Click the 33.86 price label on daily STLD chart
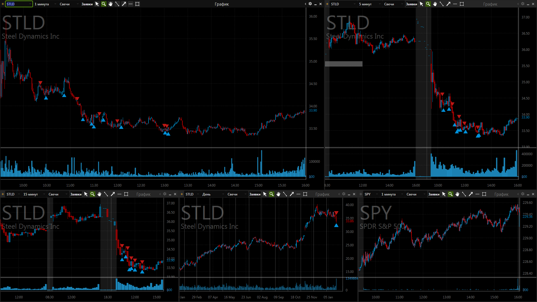 tap(350, 221)
